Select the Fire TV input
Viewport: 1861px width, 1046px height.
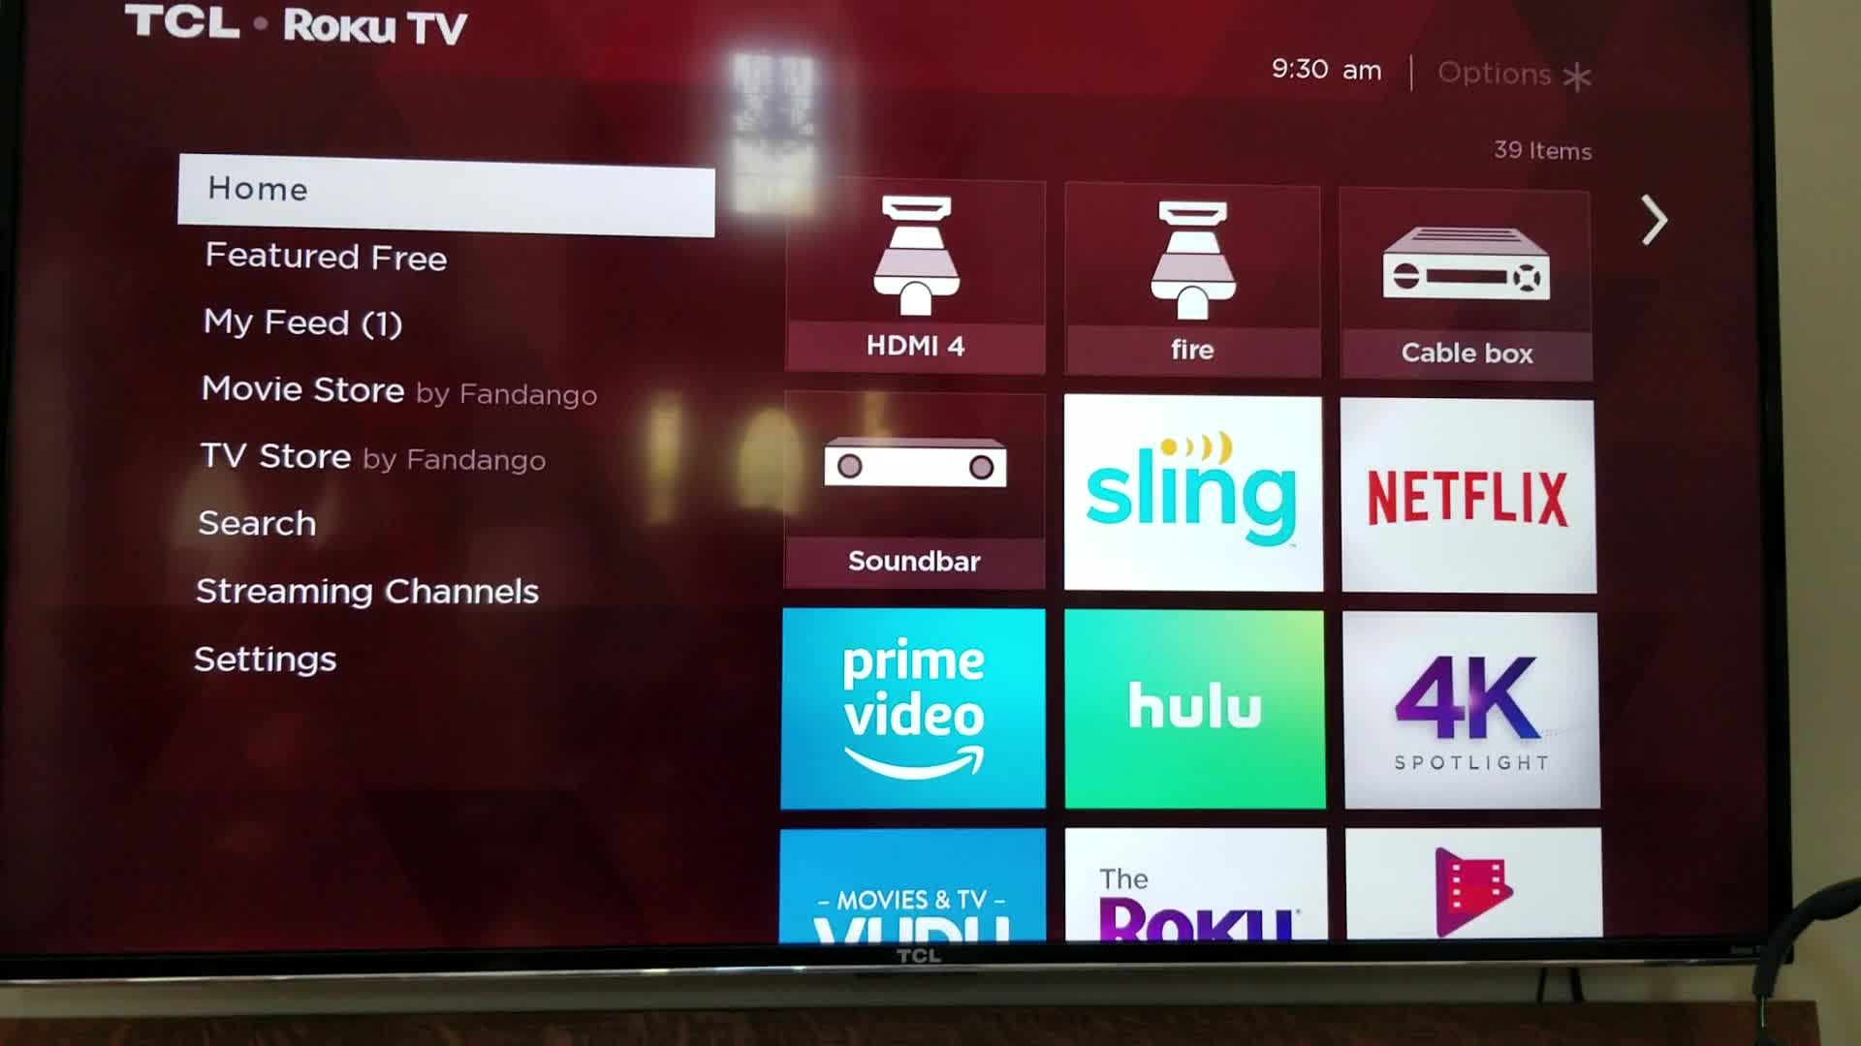(1190, 277)
